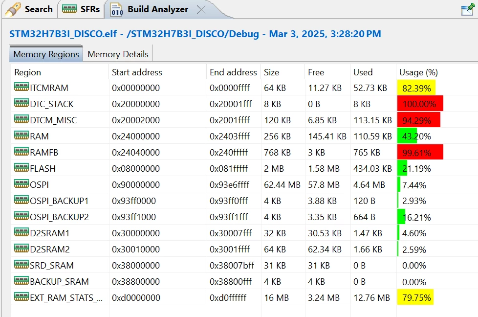Click the Build Analyzer binary file icon
Screen dimensions: 478x317
click(x=116, y=10)
